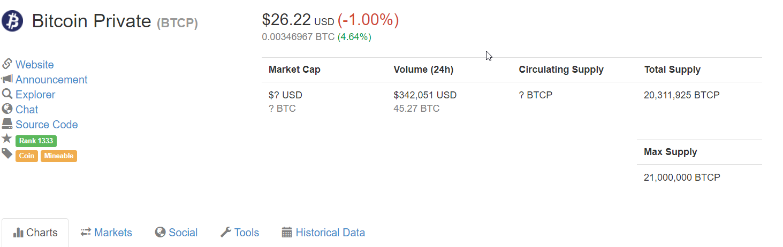Open the Tools tab

[240, 233]
